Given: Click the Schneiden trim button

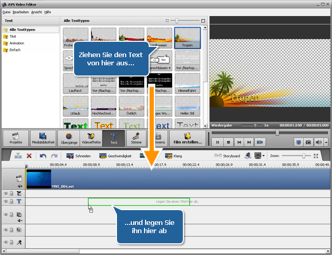Looking at the screenshot, I should click(x=79, y=156).
